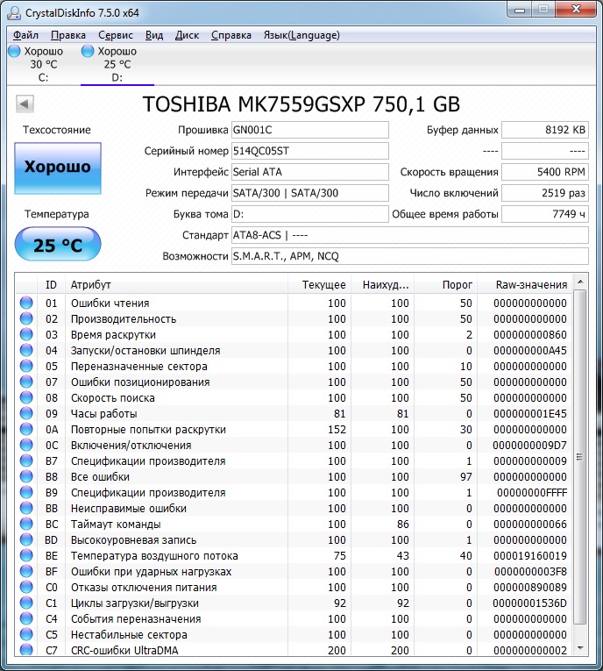
Task: Click status icon for Часы работы row
Action: (x=26, y=413)
